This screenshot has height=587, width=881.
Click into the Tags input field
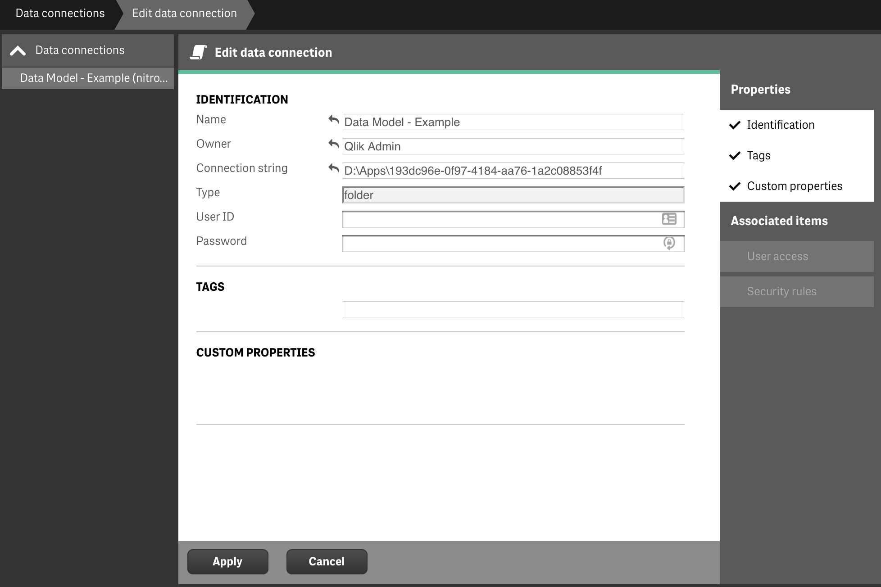click(x=513, y=309)
